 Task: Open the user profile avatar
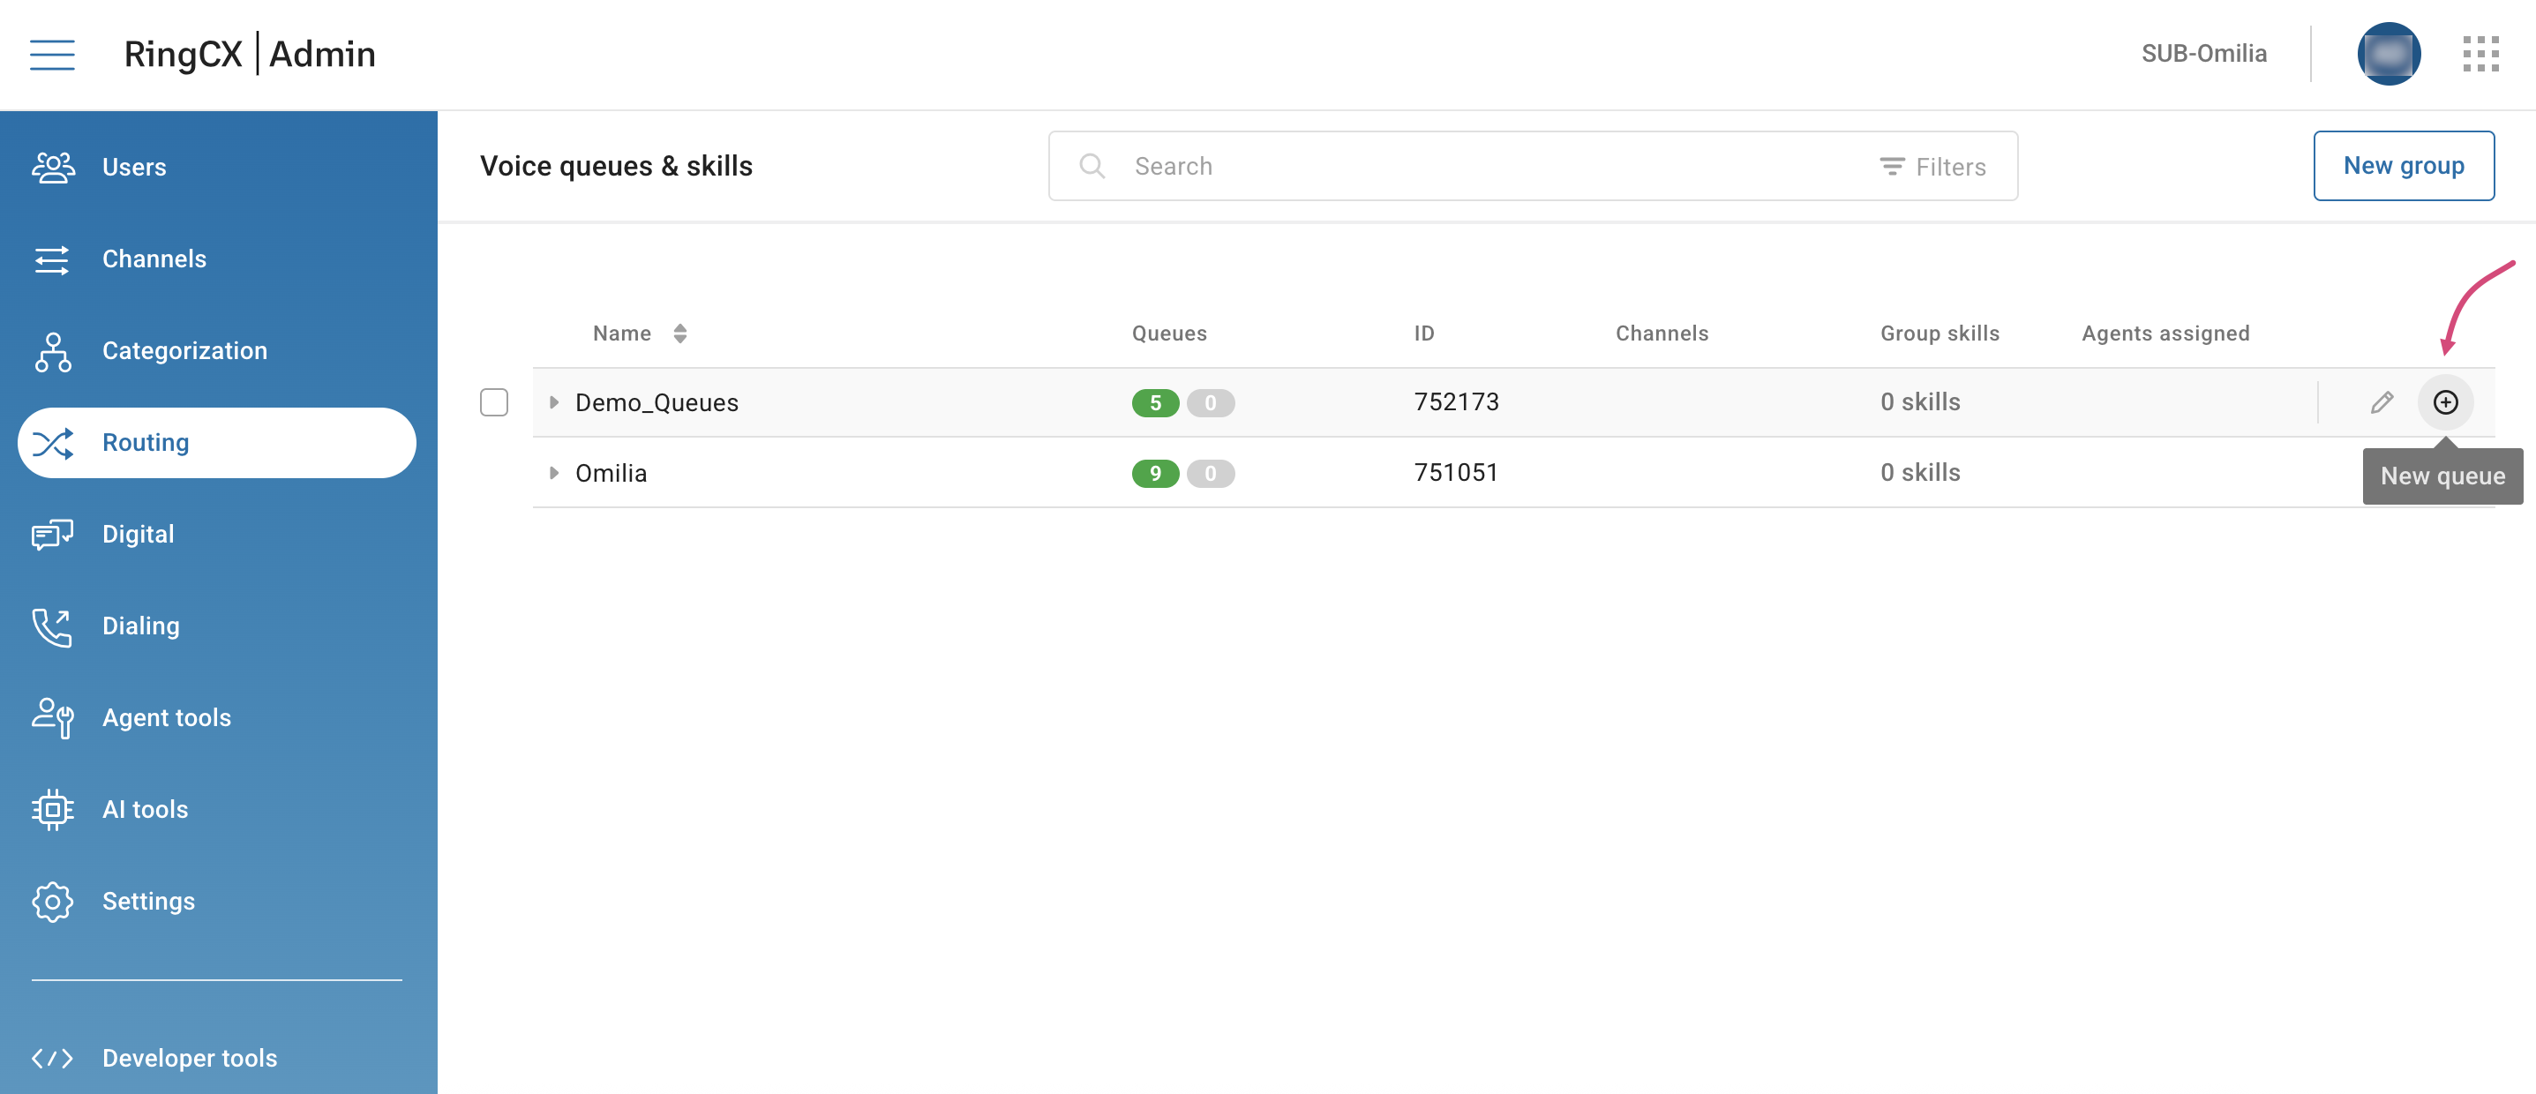click(2388, 54)
